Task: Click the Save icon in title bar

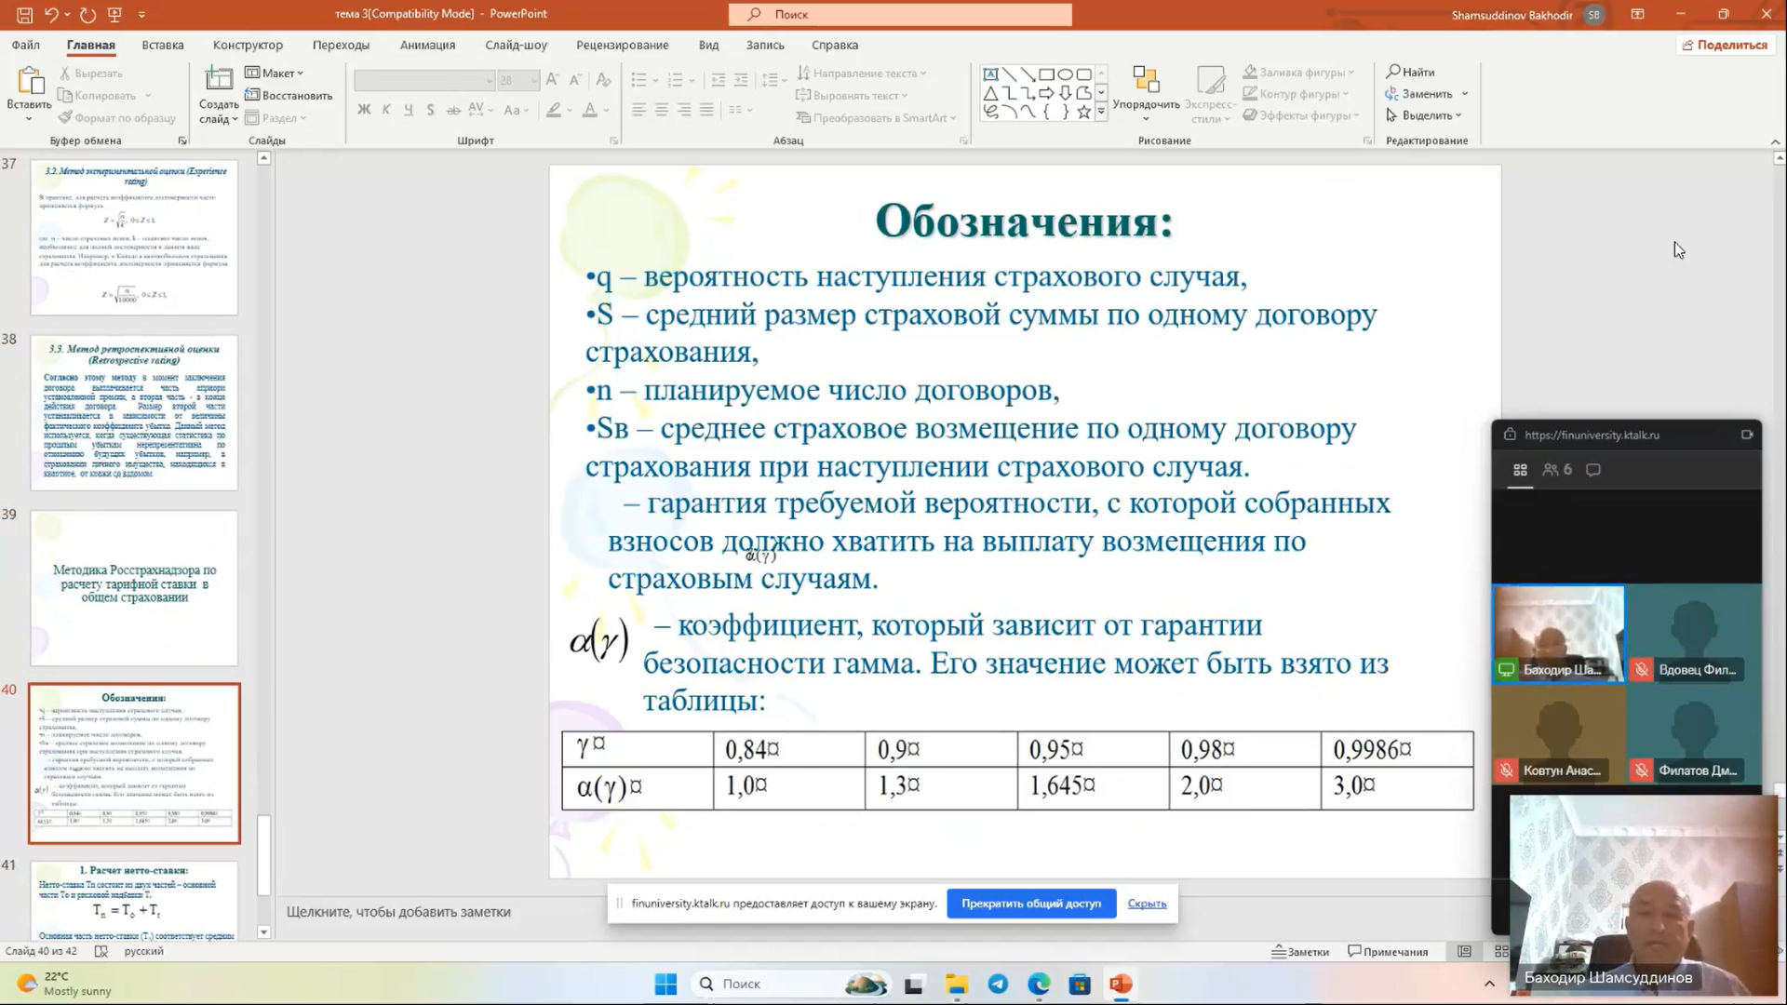Action: (25, 15)
